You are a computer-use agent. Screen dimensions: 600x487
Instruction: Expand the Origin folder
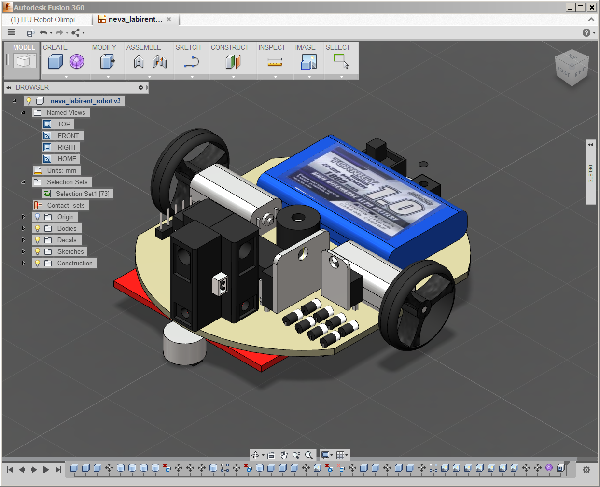pos(23,217)
